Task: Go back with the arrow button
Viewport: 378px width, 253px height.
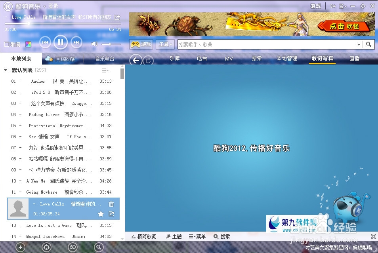Action: [x=136, y=60]
